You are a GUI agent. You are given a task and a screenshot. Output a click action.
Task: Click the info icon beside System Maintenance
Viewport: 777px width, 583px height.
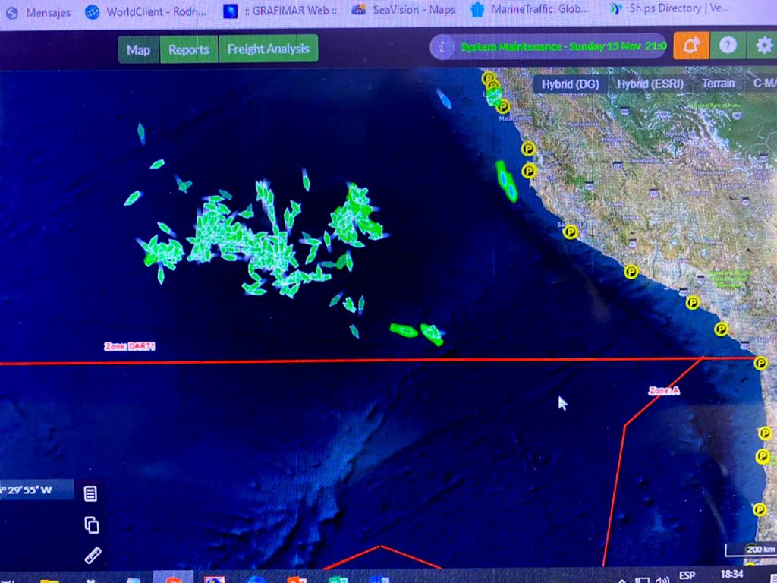(442, 47)
